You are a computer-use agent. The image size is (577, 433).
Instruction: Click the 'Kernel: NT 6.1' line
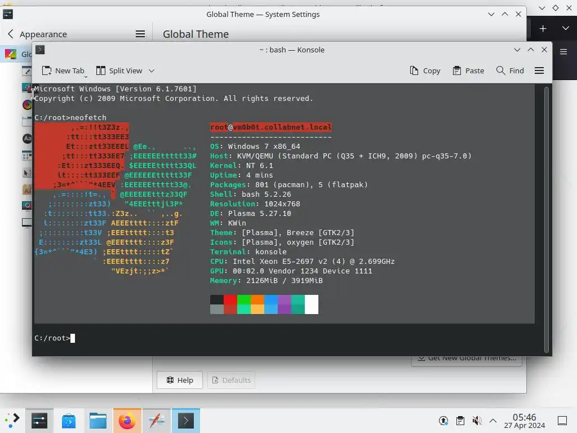(x=241, y=166)
